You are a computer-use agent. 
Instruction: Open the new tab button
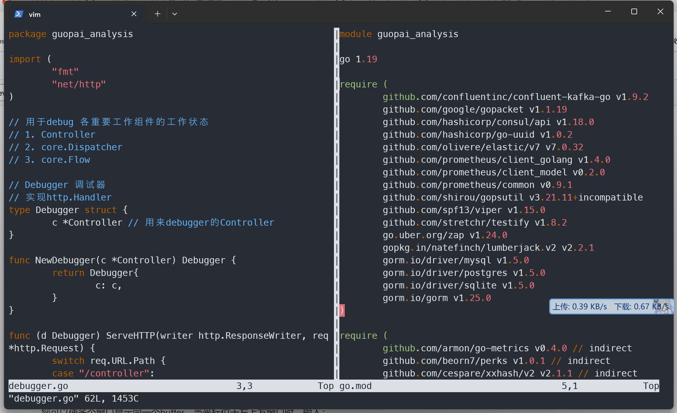pyautogui.click(x=157, y=14)
